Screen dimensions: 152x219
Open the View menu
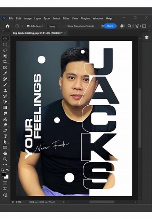tap(75, 19)
